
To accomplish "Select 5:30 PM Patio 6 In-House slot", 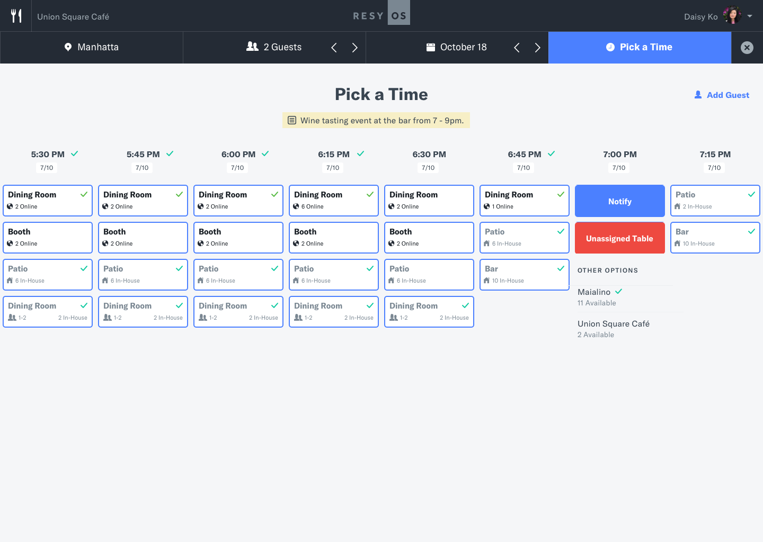I will click(x=48, y=275).
